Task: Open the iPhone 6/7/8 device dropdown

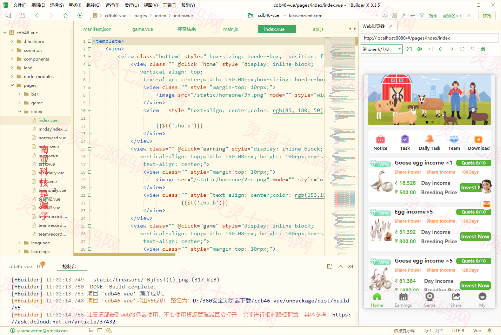Action: coord(382,49)
